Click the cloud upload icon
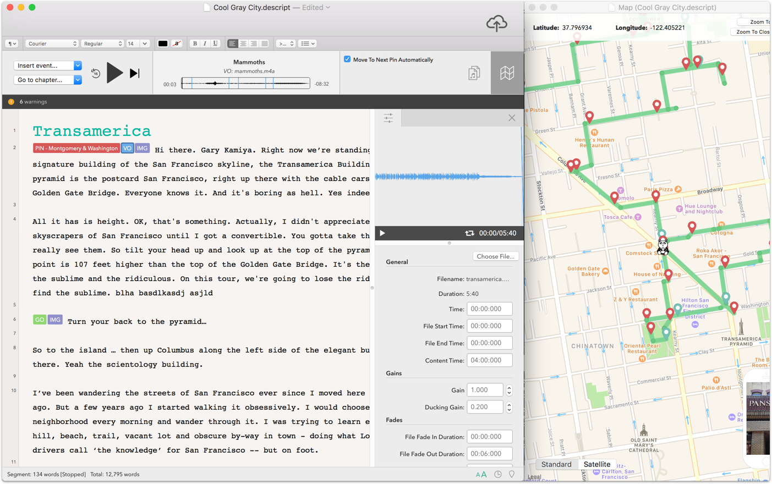Viewport: 772px width, 484px height. point(496,23)
